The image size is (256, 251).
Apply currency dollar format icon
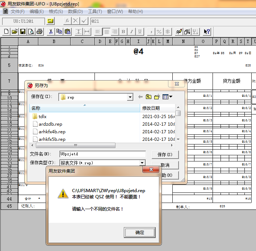168,31
